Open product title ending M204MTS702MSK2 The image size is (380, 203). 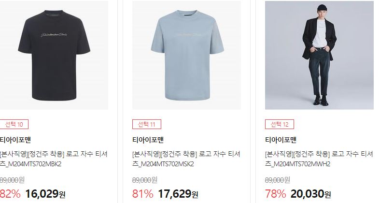[186, 159]
